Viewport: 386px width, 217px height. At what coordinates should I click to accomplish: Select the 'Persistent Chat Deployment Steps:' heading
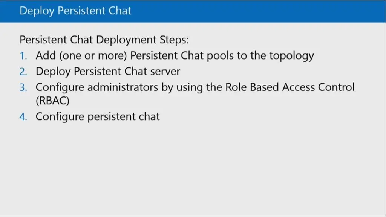click(x=104, y=40)
